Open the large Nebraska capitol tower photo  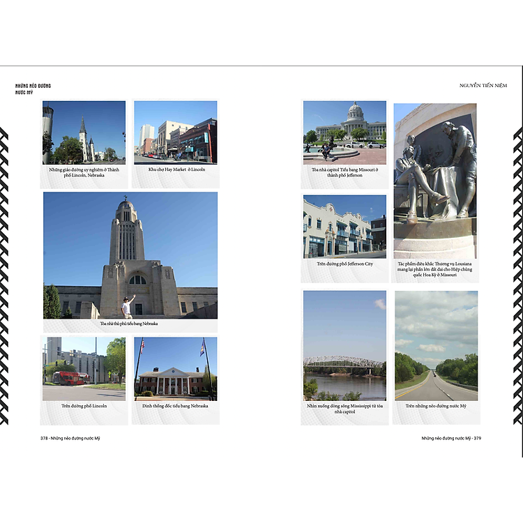(130, 255)
